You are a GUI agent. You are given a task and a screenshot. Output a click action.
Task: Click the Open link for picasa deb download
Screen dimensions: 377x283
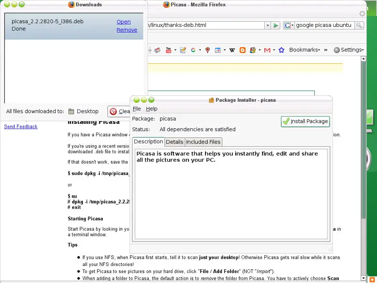click(123, 22)
